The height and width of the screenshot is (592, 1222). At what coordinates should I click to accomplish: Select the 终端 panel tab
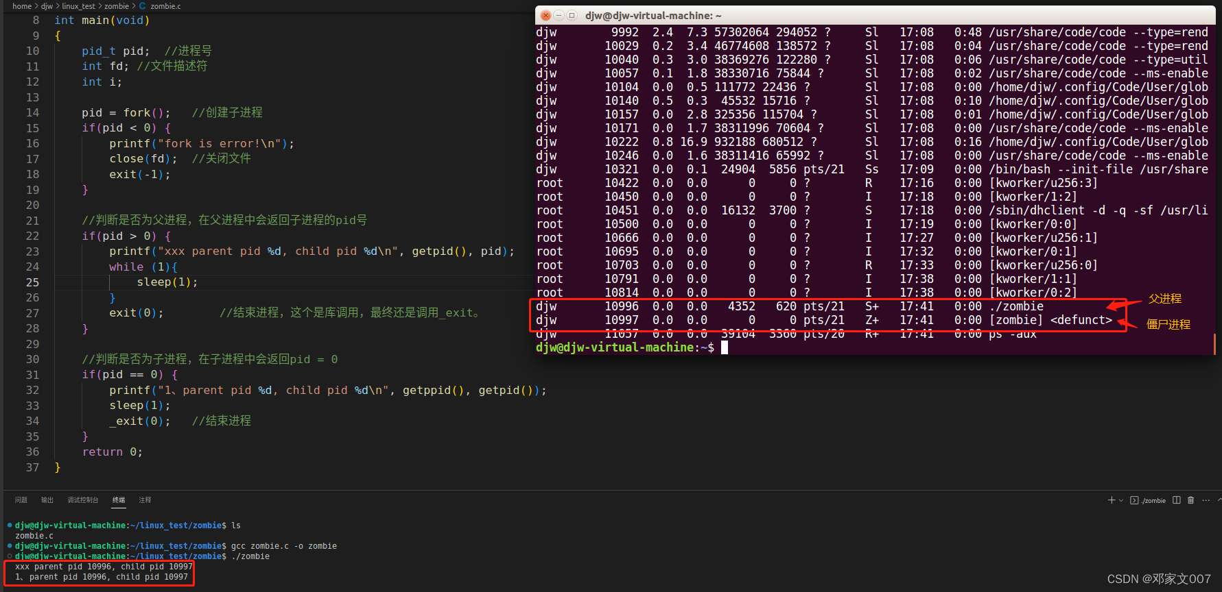pyautogui.click(x=119, y=500)
